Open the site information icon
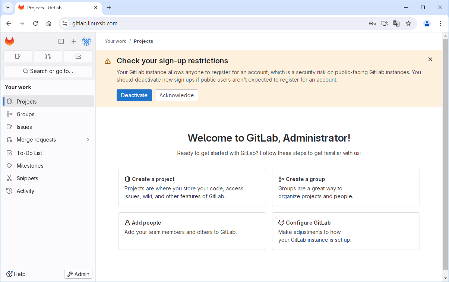Viewport: 449px width, 282px height. [65, 23]
